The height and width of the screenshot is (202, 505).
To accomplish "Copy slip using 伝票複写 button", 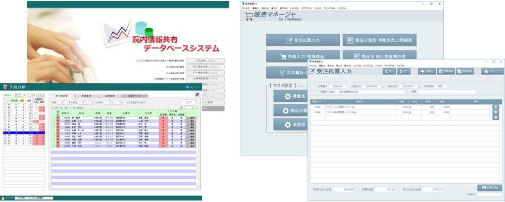I will point(465,72).
